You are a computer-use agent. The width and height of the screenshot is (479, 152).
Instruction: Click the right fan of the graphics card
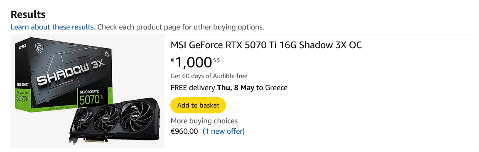point(134,115)
